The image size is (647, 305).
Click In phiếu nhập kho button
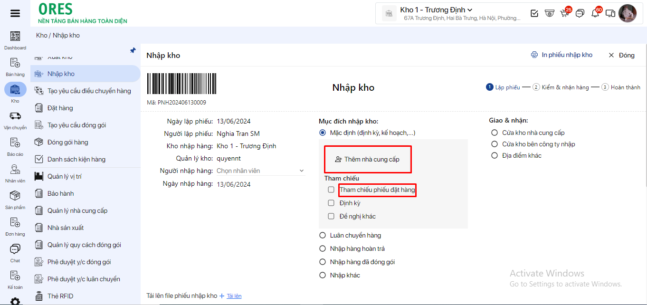[x=561, y=55]
